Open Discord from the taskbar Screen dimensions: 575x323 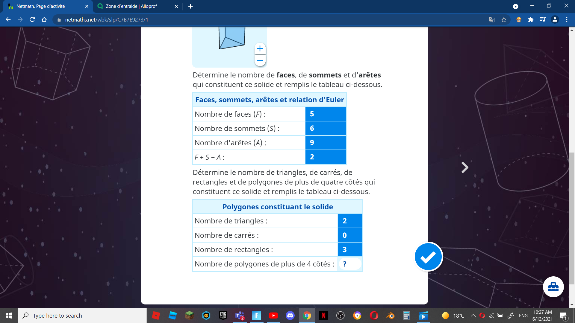tap(290, 316)
